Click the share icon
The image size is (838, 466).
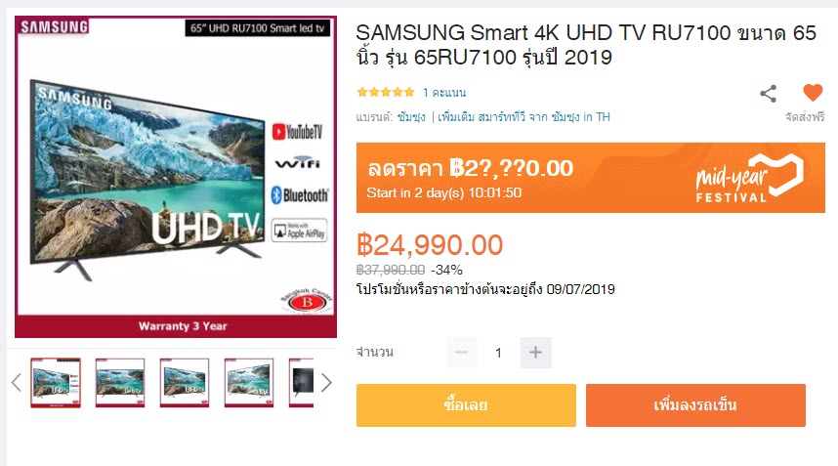[768, 94]
